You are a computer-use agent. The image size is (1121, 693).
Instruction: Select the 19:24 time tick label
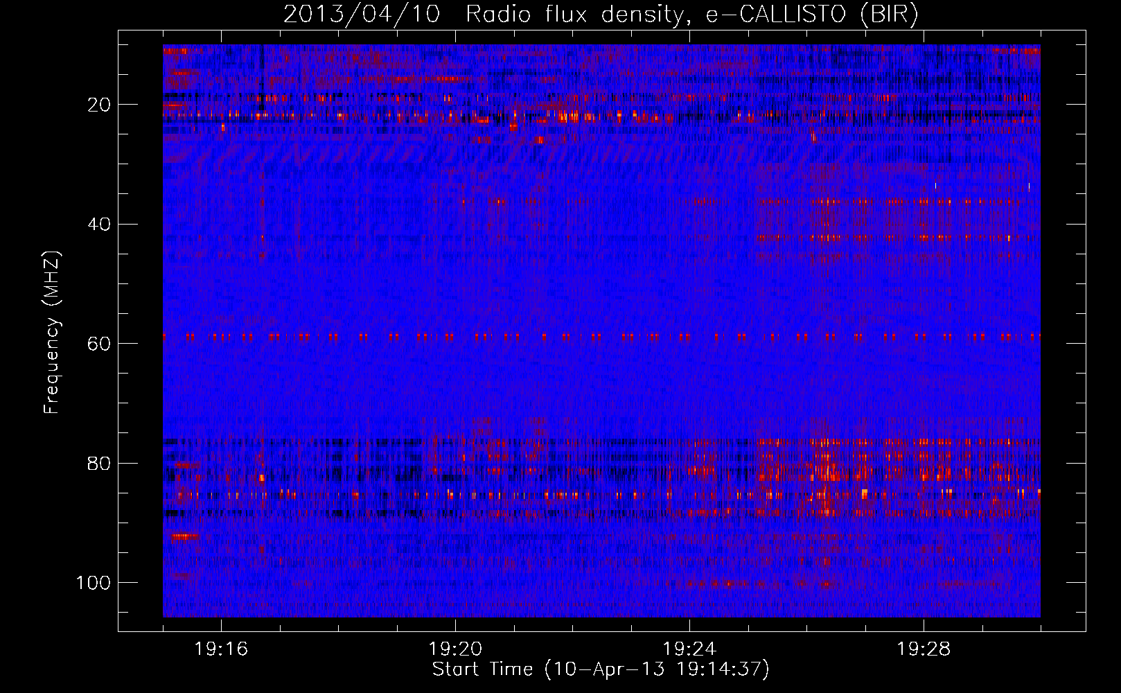point(689,649)
